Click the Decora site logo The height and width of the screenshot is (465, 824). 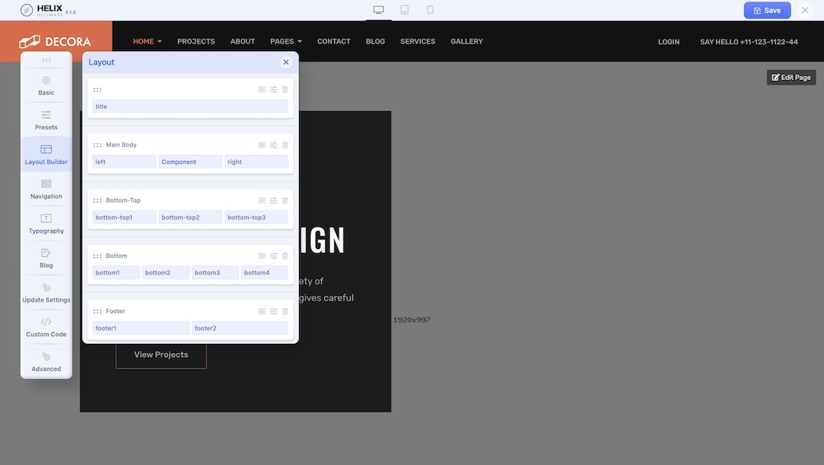[x=55, y=41]
